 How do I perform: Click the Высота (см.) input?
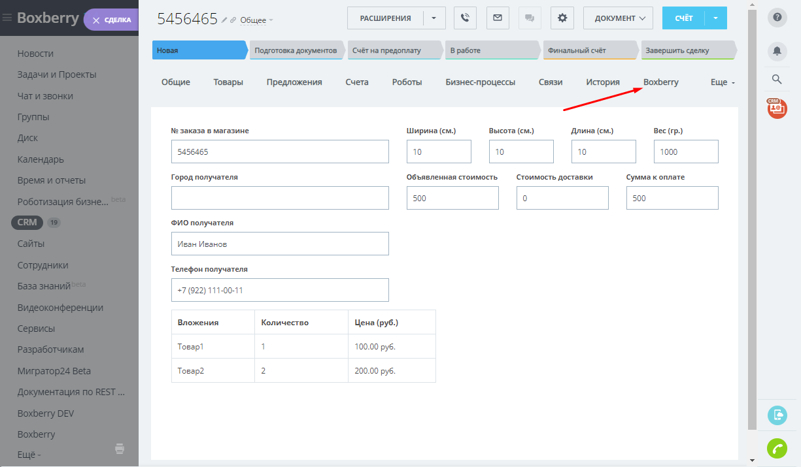tap(521, 152)
